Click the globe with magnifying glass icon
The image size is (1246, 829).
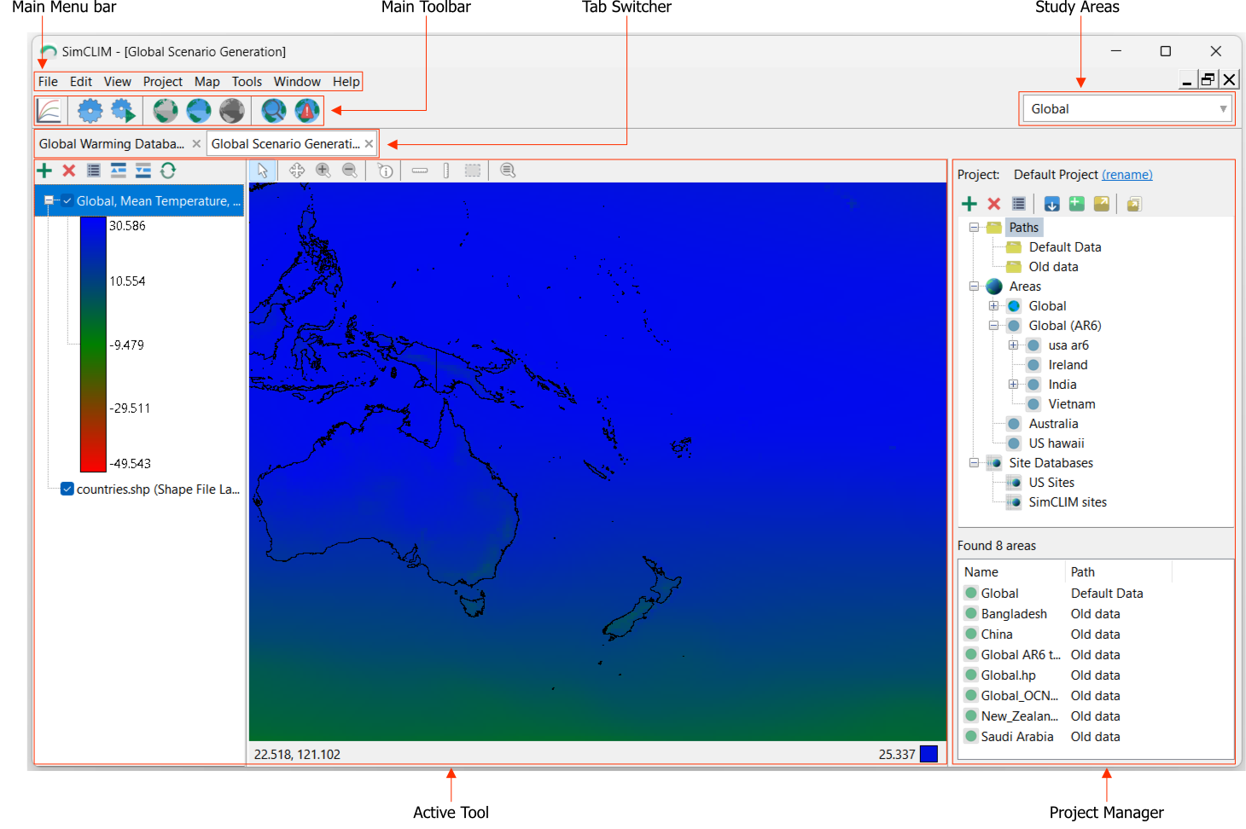tap(273, 111)
